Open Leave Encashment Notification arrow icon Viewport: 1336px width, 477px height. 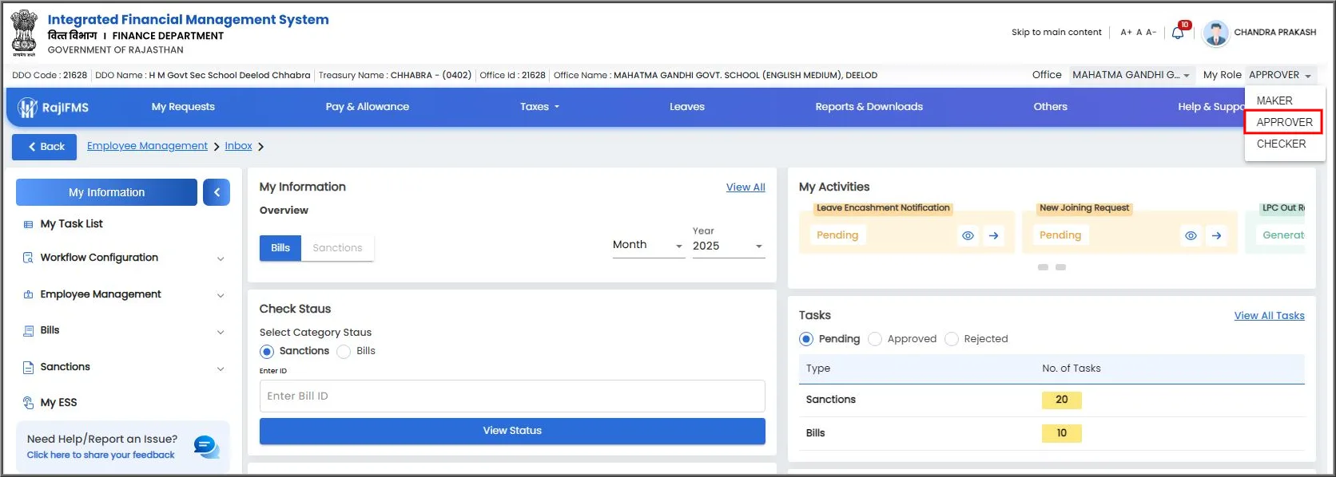pos(993,235)
